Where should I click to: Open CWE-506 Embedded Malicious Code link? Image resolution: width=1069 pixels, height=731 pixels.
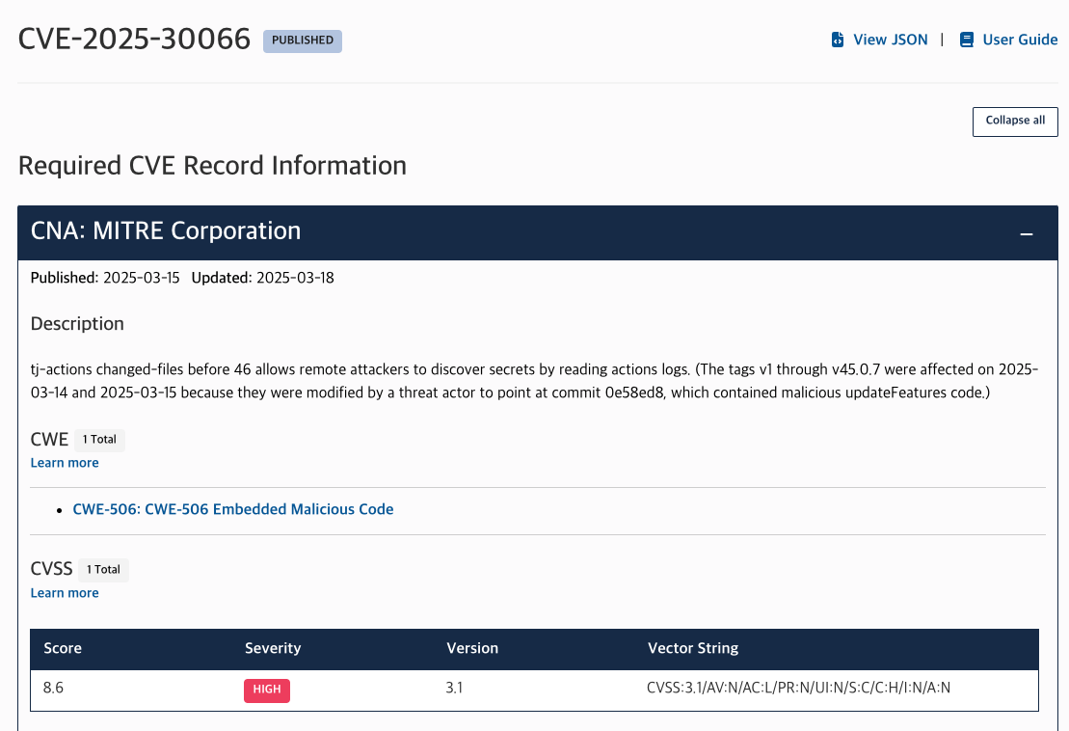233,509
